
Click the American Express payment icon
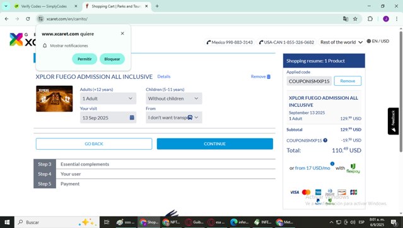tap(318, 192)
